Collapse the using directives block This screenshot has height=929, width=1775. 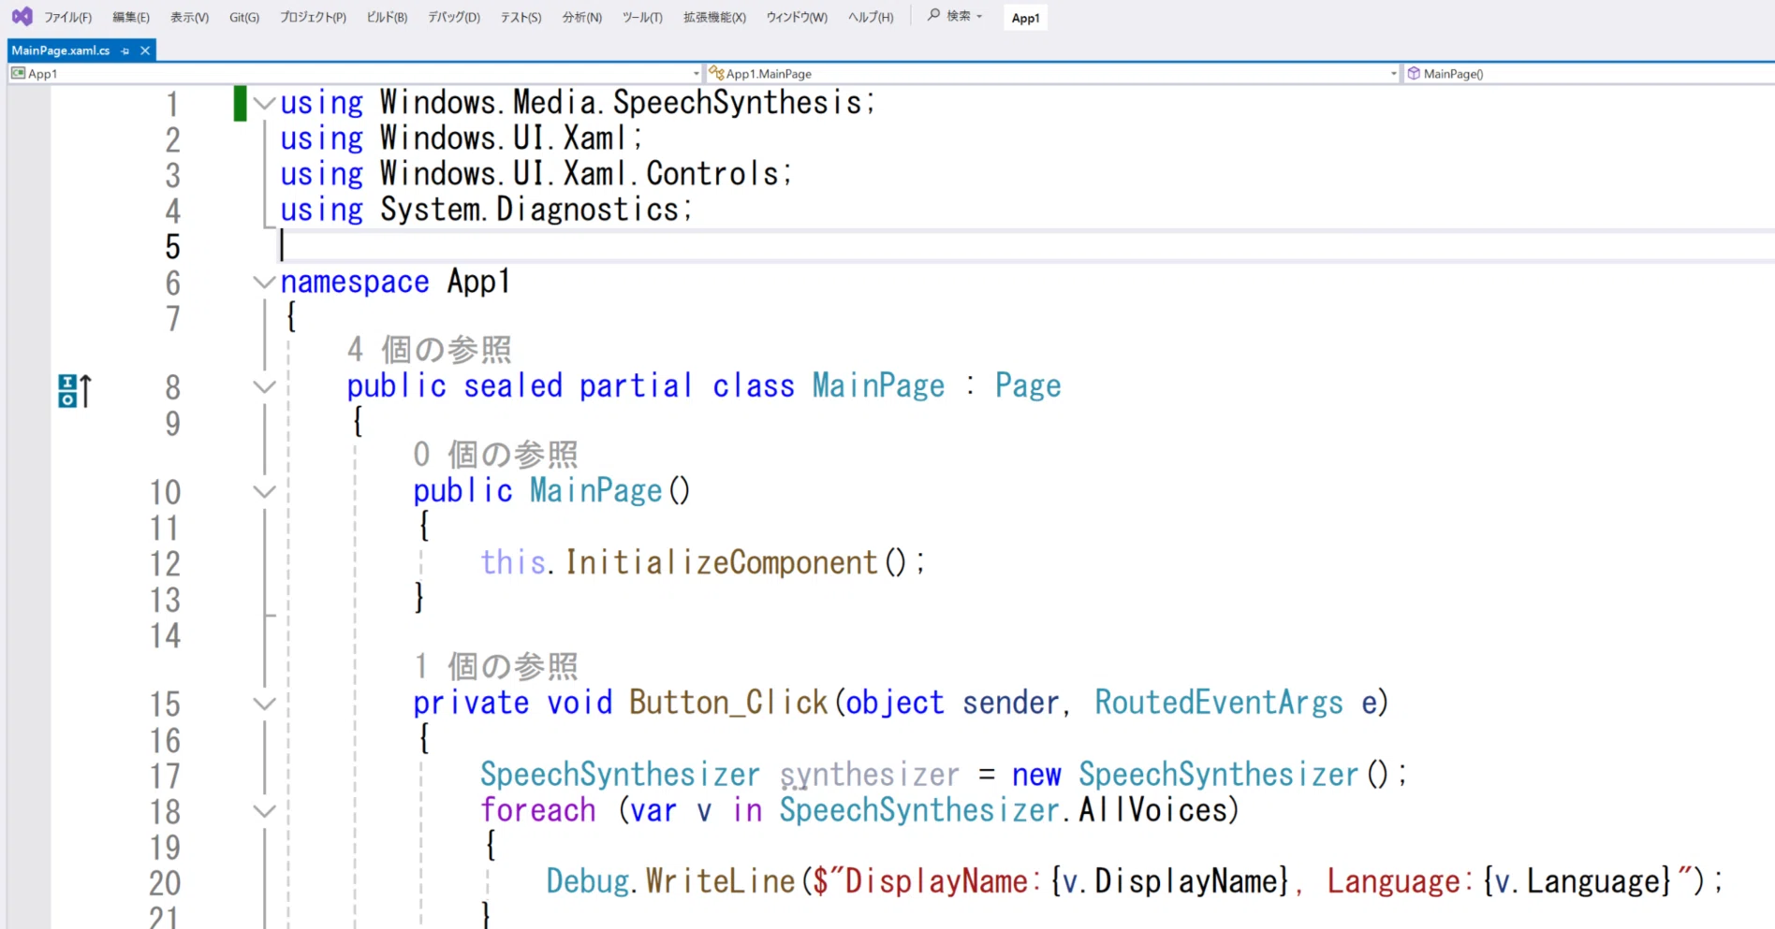[x=265, y=103]
